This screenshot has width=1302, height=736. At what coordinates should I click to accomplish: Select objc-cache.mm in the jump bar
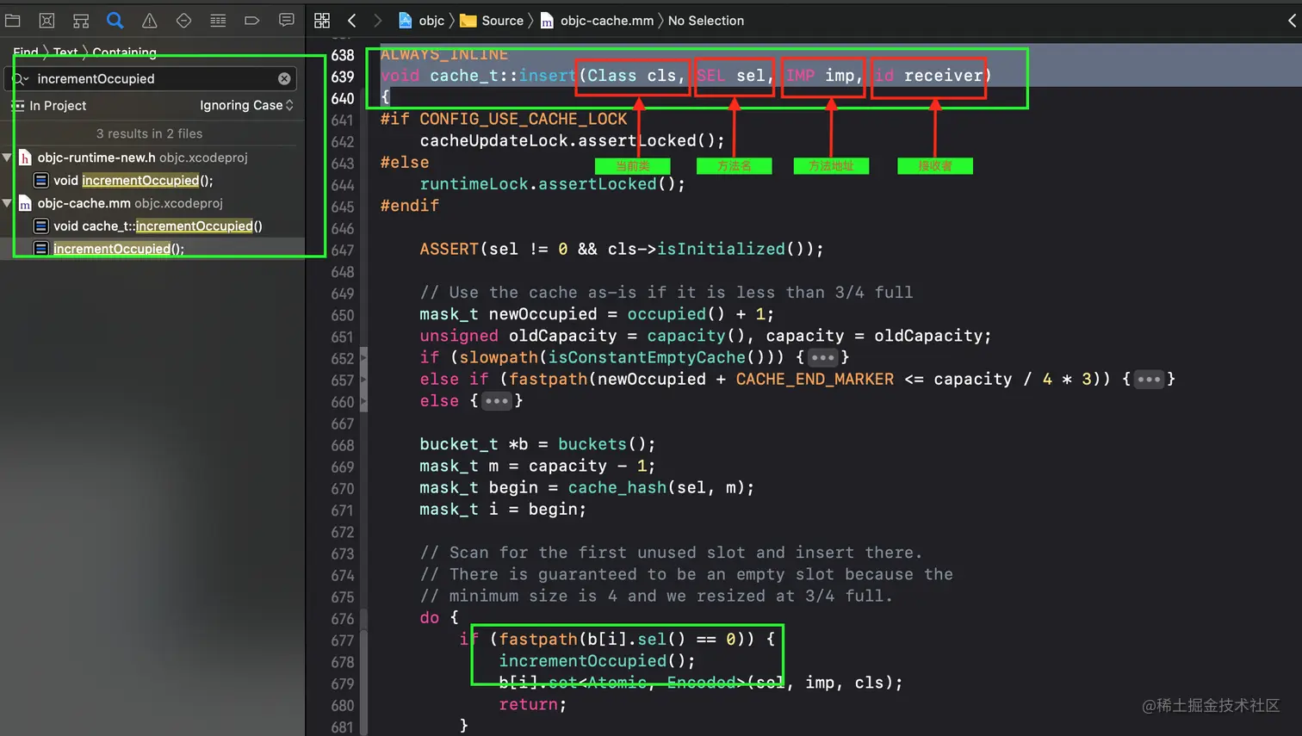(598, 21)
